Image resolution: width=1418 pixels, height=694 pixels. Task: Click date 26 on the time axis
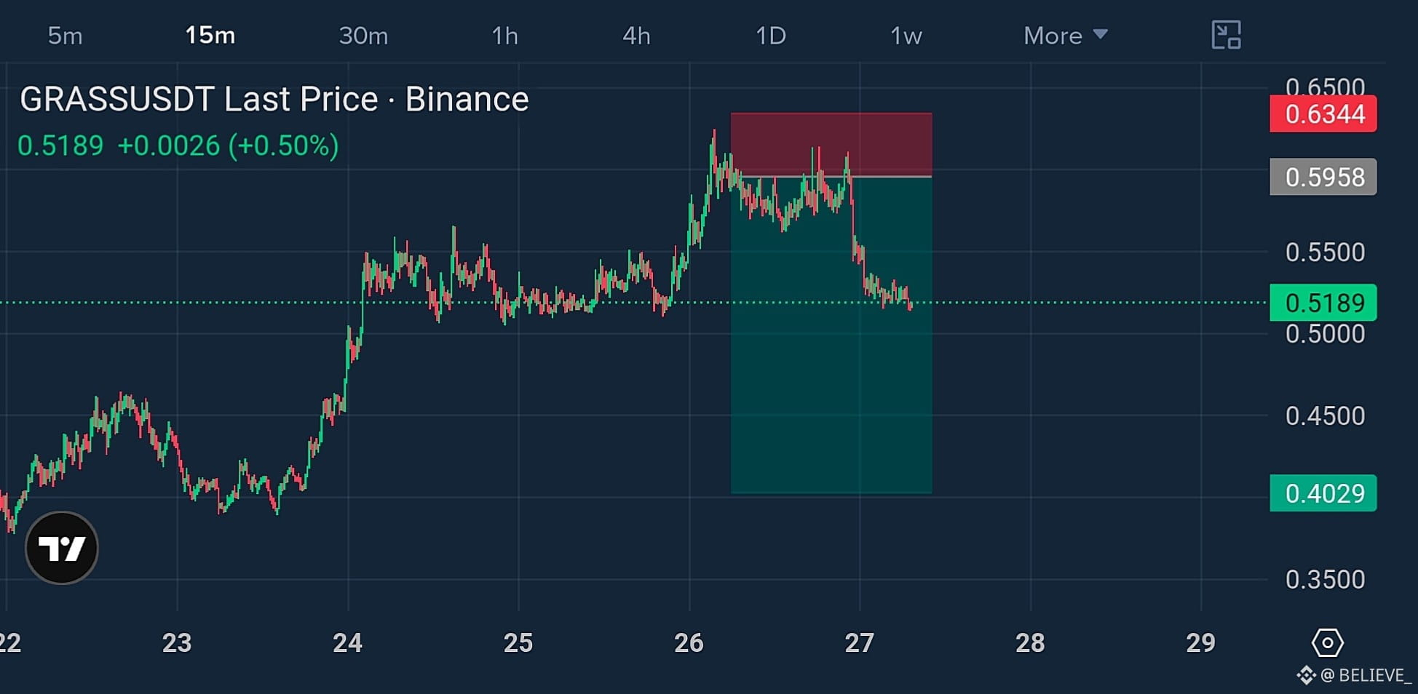[x=689, y=643]
